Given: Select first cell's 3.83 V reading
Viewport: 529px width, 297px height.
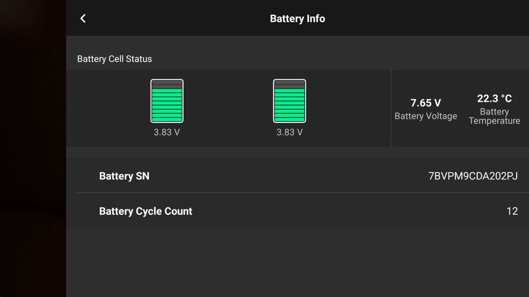Looking at the screenshot, I should 167,132.
